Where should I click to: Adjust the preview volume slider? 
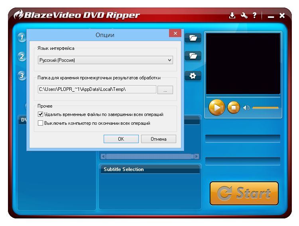(266, 108)
